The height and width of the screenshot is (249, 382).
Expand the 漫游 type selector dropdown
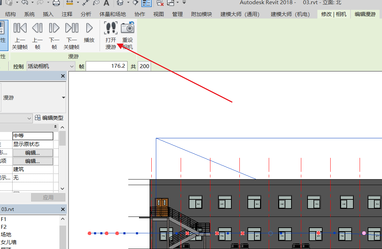coord(63,98)
